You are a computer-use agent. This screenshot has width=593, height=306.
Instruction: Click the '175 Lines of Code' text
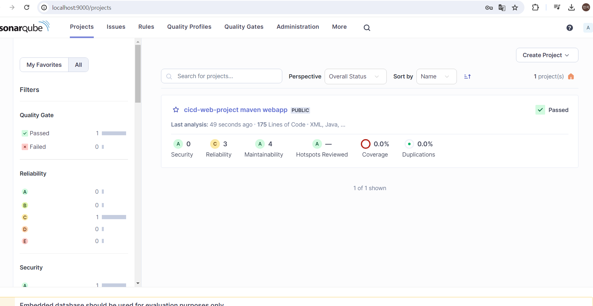pos(281,125)
